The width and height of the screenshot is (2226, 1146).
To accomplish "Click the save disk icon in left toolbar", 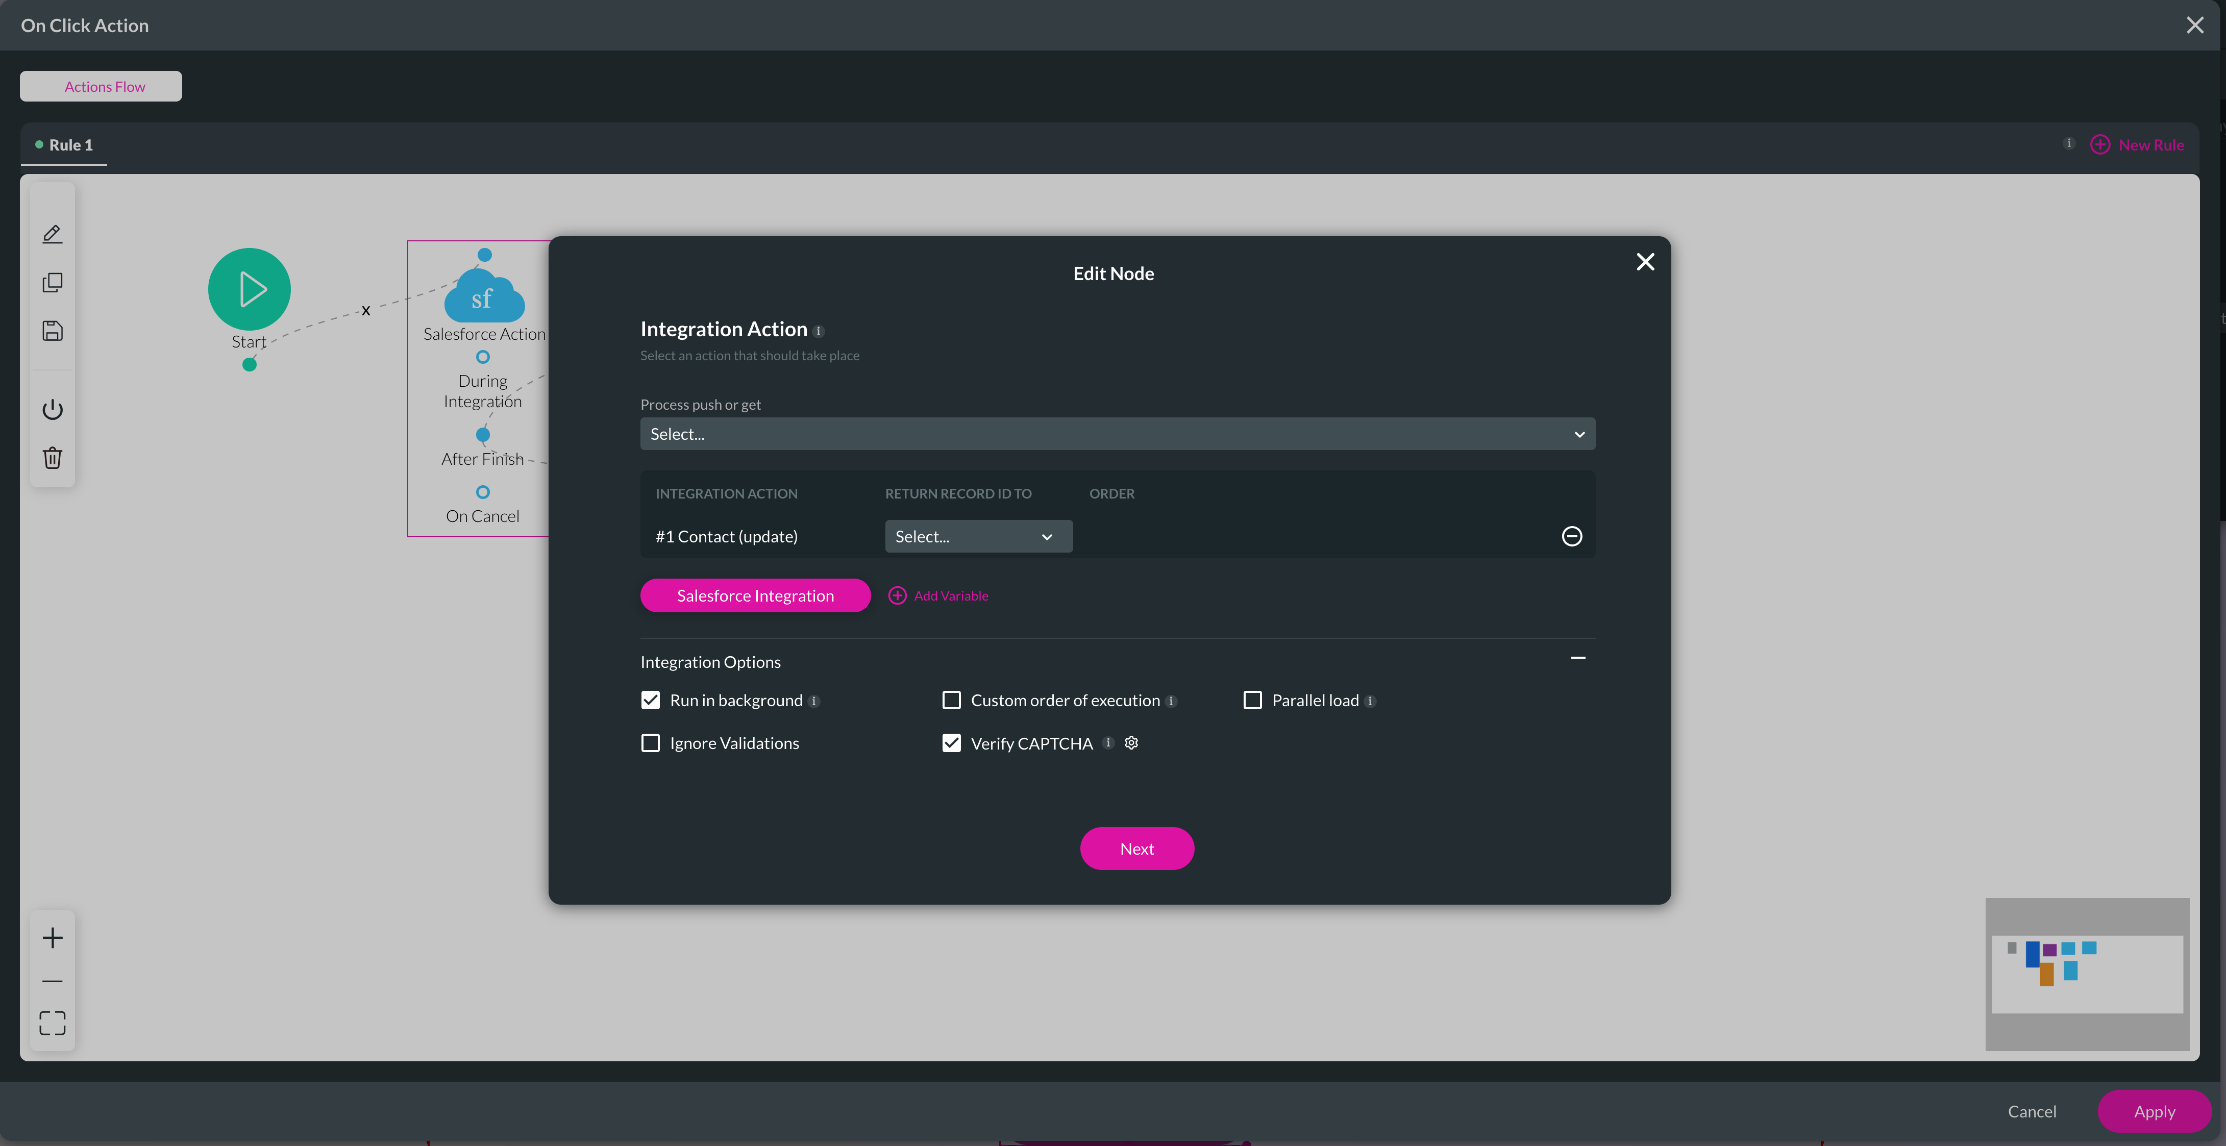I will pyautogui.click(x=52, y=331).
